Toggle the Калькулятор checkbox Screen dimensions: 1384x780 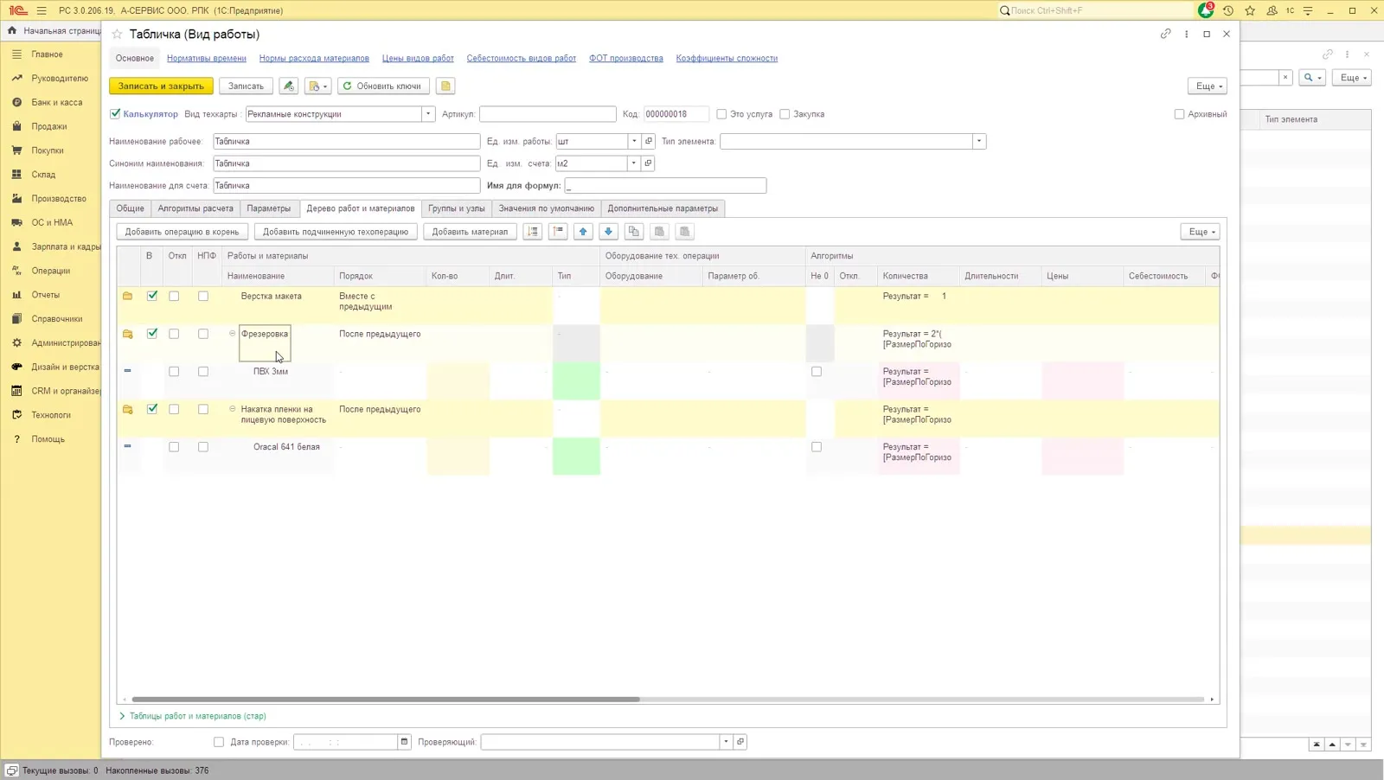[x=115, y=114]
